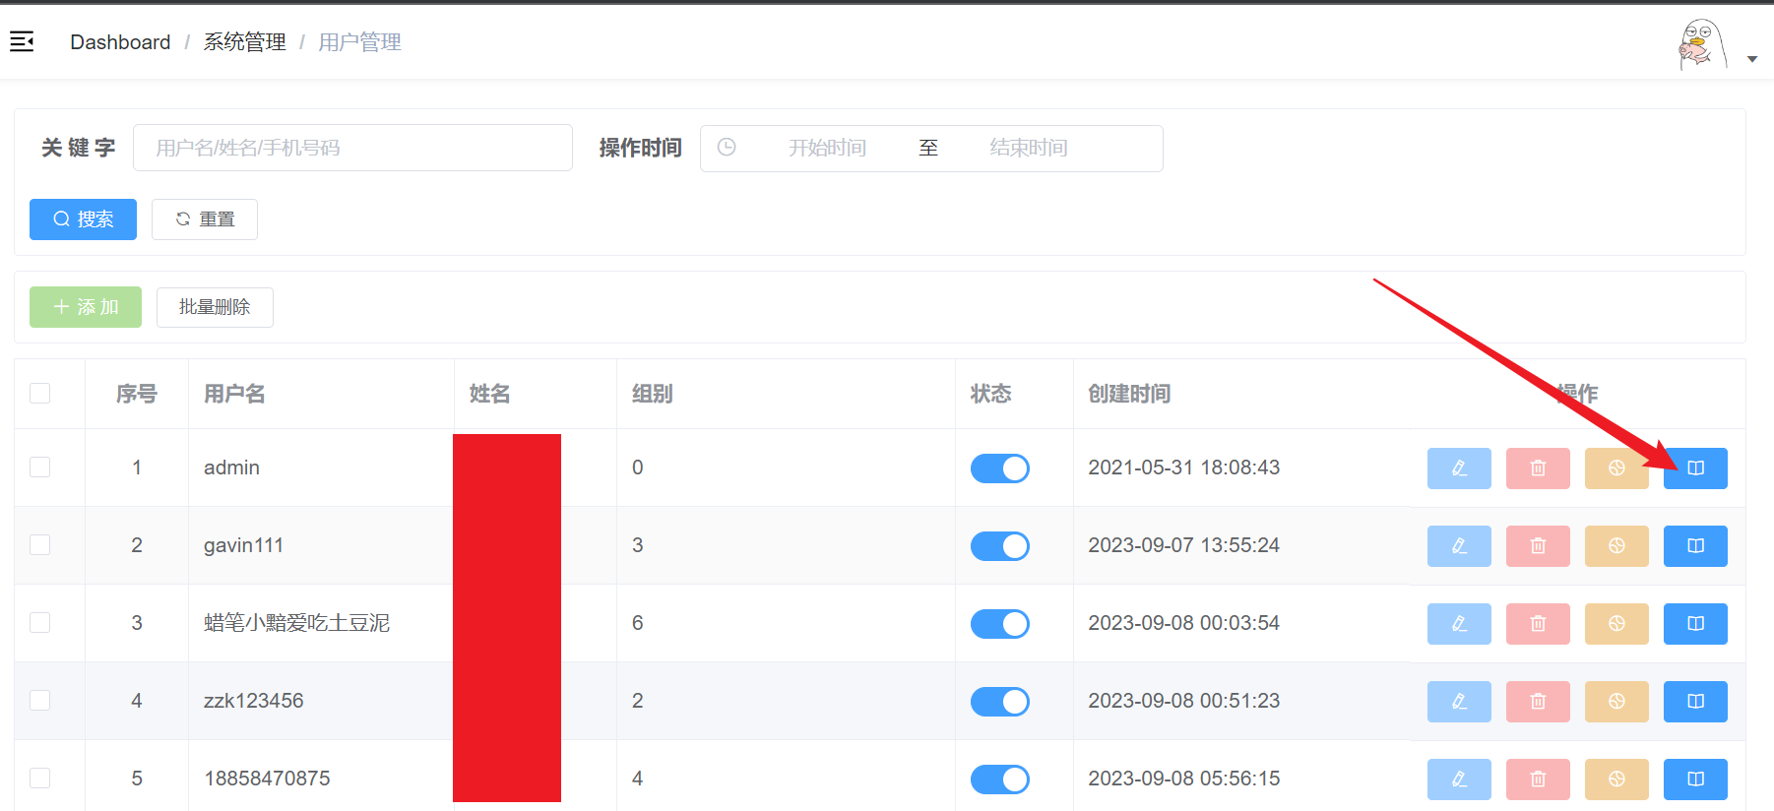Click the orange icon in gavin111 row
The height and width of the screenshot is (811, 1774).
click(1616, 546)
